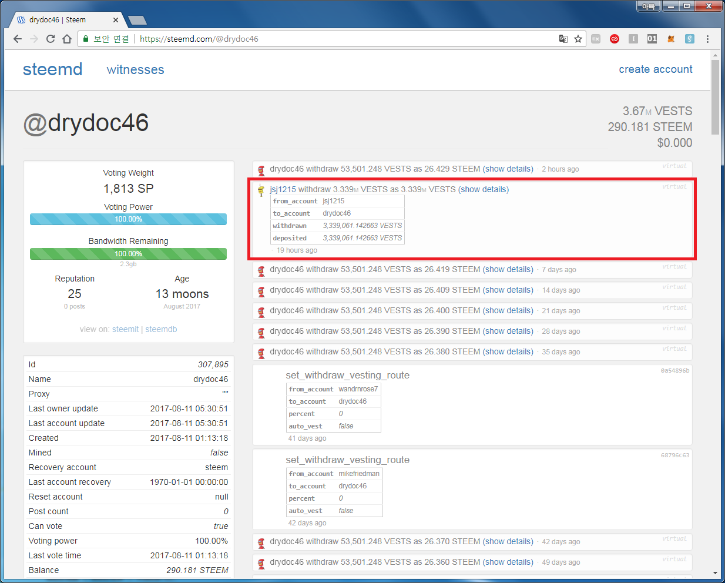This screenshot has width=725, height=583.
Task: Show details for 2 hours ago withdraw
Action: [x=508, y=169]
